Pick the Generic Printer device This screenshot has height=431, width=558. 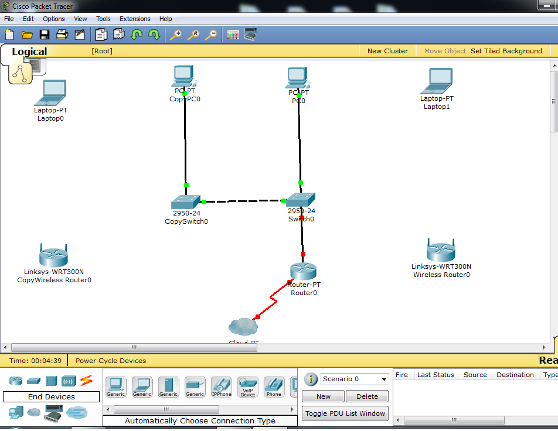(x=195, y=387)
